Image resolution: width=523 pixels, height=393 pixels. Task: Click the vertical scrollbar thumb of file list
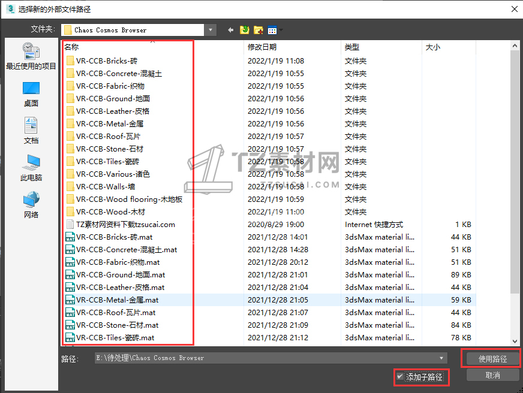tap(515, 172)
